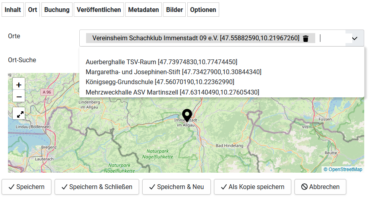Go to the Veröffentlichen tab

point(98,10)
